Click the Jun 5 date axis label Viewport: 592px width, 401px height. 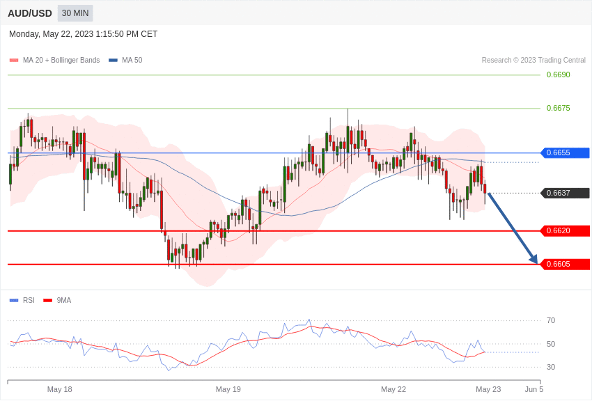click(534, 389)
